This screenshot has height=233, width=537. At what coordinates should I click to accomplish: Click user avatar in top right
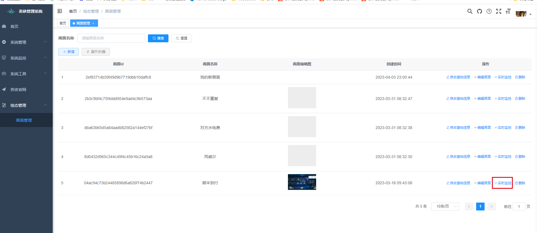click(521, 14)
